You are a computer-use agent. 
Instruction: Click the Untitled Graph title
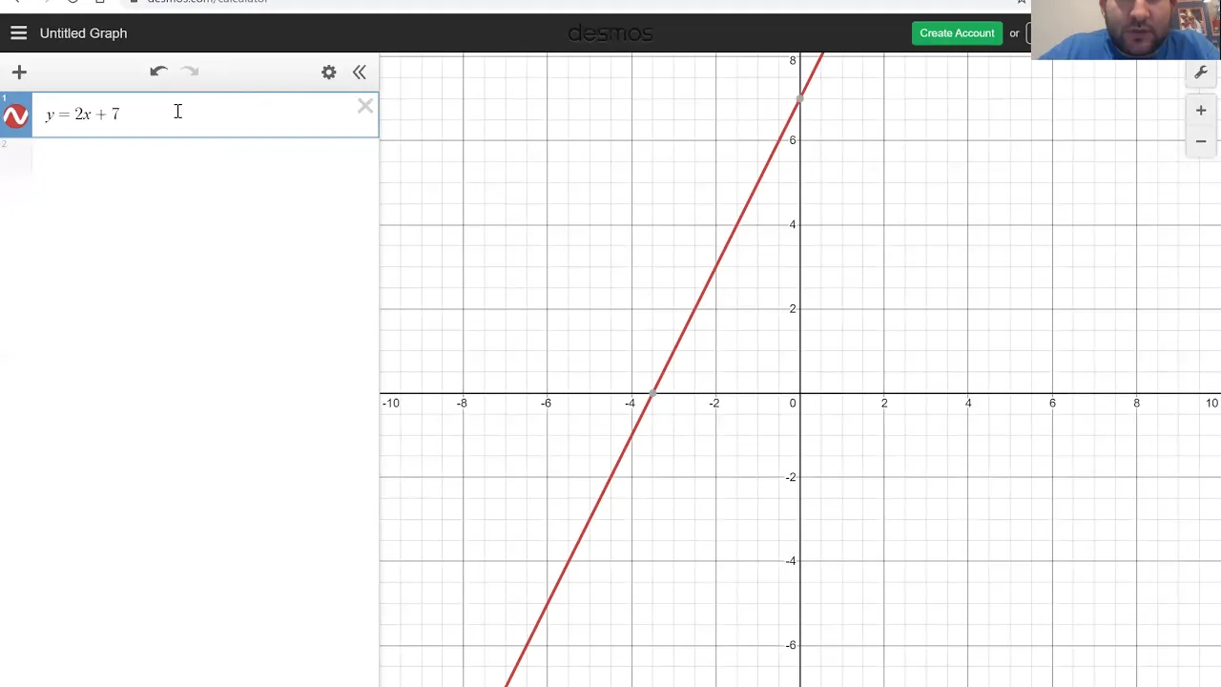(x=83, y=33)
